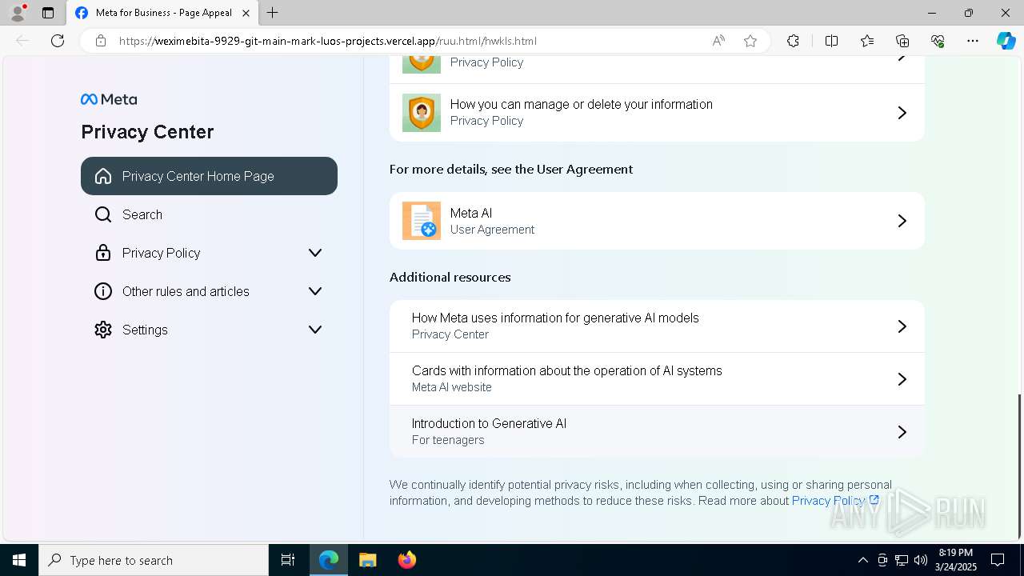Open Cards with information about AI systems

[657, 379]
